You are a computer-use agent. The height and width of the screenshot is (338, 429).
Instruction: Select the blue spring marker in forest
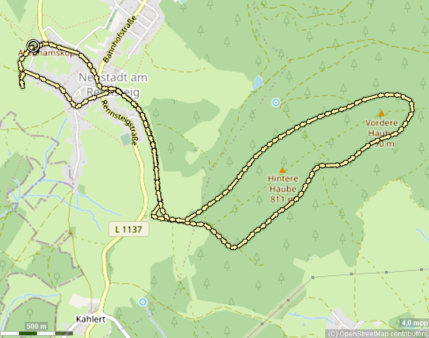276,102
